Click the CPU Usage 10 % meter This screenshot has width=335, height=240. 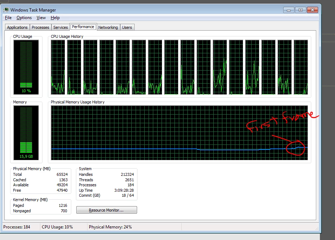[x=26, y=67]
